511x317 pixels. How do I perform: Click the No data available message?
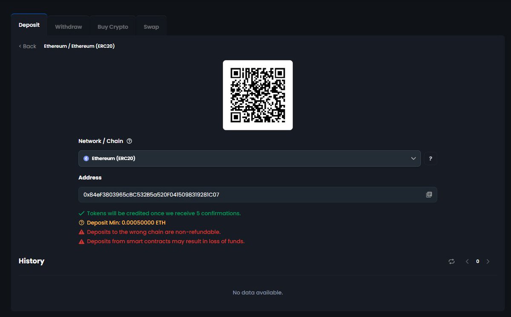point(258,293)
